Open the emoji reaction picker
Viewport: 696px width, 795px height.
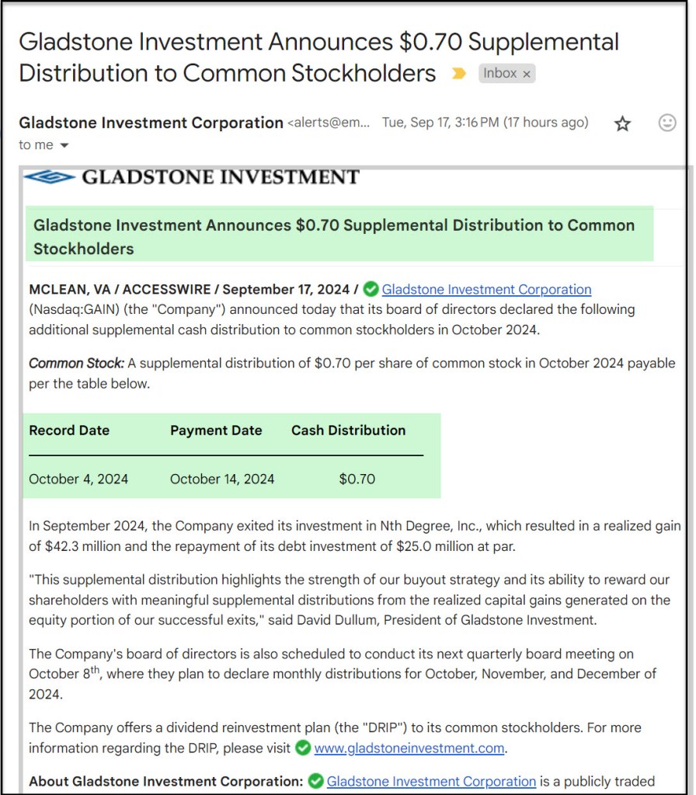(x=666, y=123)
